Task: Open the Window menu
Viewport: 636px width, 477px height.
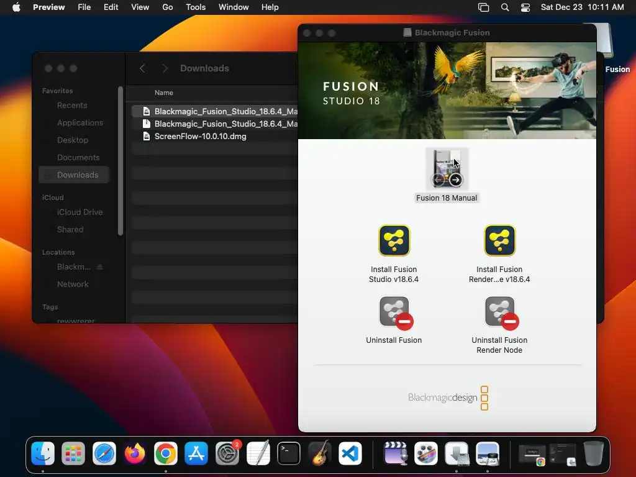Action: [234, 7]
